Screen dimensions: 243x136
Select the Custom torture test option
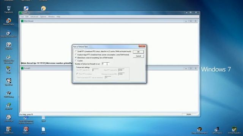coord(76,61)
